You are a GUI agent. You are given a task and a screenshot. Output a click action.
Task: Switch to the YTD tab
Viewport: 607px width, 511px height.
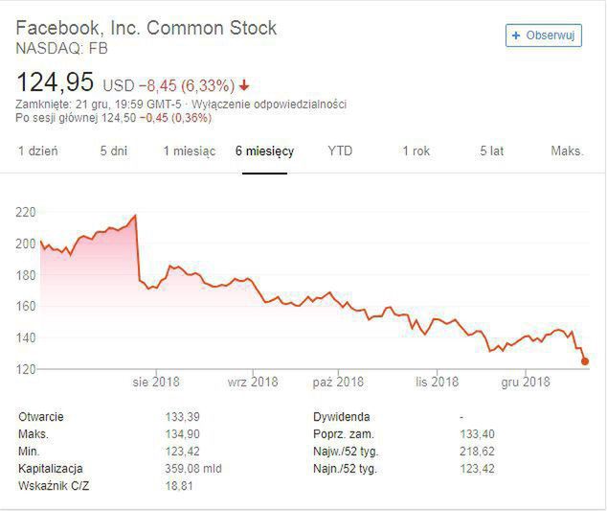click(x=340, y=151)
